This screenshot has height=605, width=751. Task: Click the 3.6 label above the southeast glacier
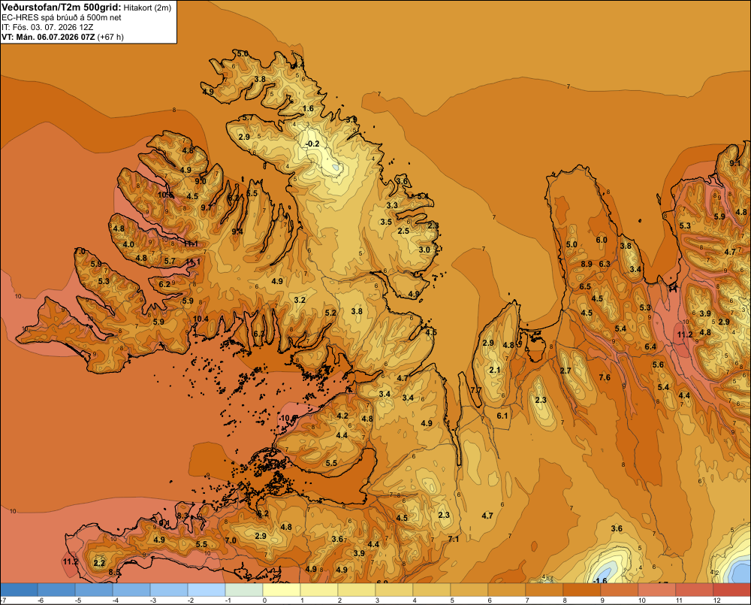pos(617,528)
